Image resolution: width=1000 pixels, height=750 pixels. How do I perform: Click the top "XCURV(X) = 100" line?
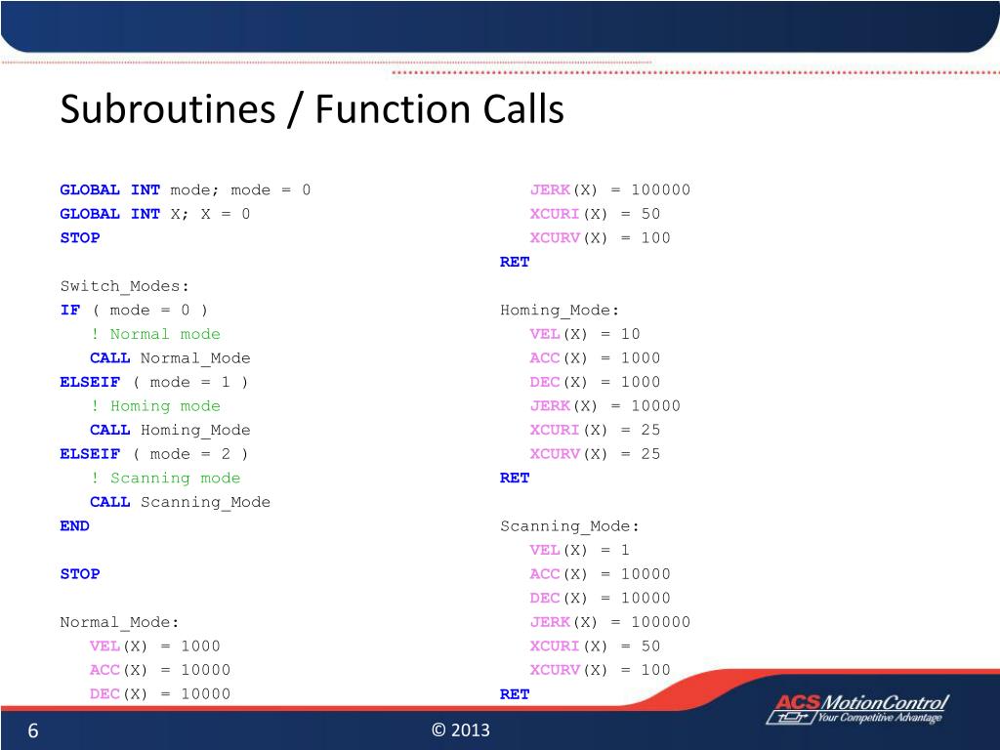[x=601, y=238]
